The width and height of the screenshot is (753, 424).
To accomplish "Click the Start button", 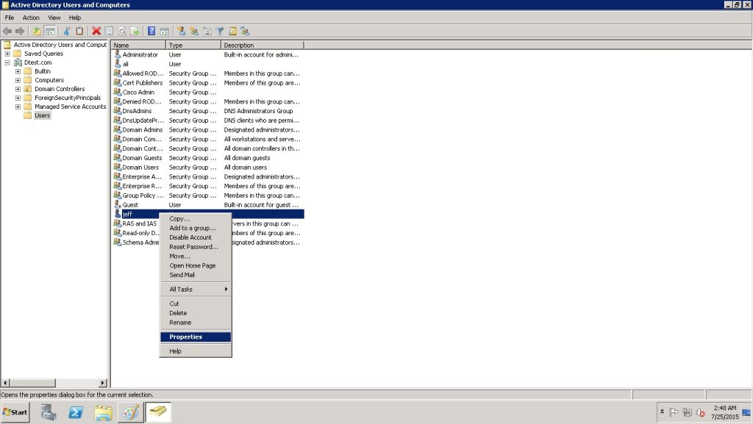I will click(x=15, y=412).
